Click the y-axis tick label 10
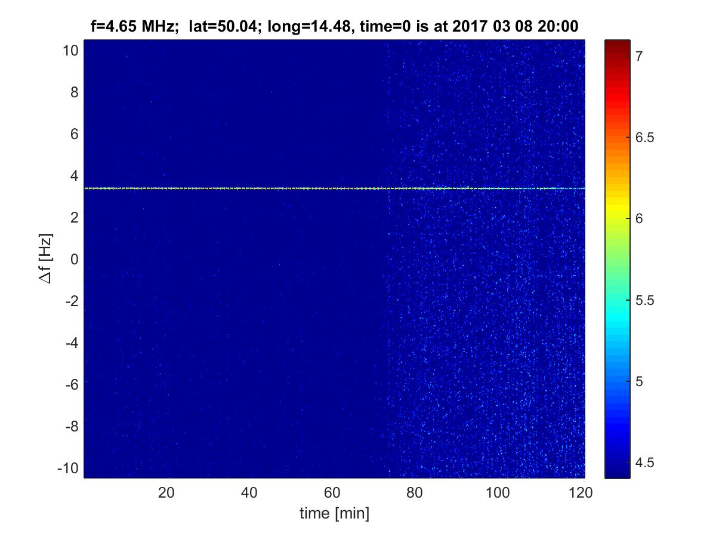The image size is (716, 537). (x=70, y=51)
